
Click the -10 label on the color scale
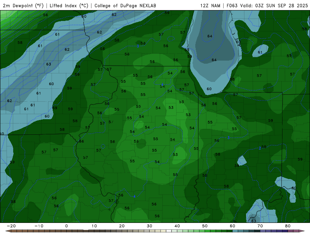click(39, 226)
